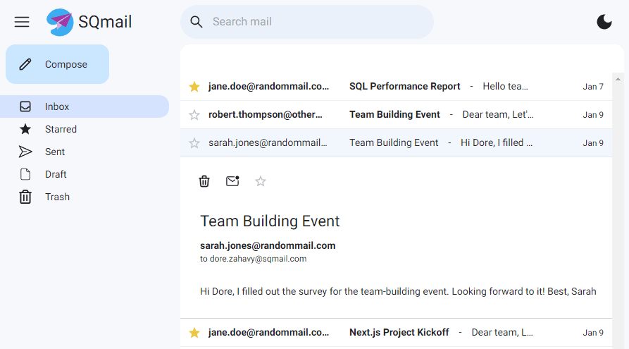This screenshot has height=349, width=629.
Task: Click the Trash bin sidebar icon
Action: tap(25, 197)
